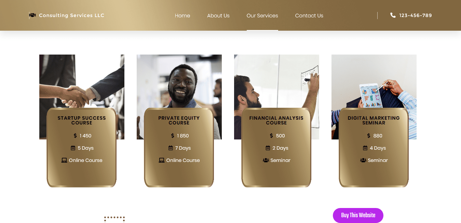Click laptop icon on Startup Success card
This screenshot has width=461, height=223.
pos(64,160)
